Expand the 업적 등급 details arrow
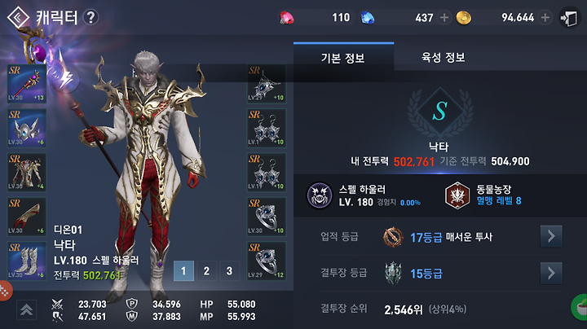The height and width of the screenshot is (329, 587). tap(550, 236)
